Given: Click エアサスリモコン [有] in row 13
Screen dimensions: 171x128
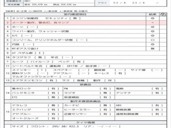Looking at the screenshot, I should [x=34, y=81].
